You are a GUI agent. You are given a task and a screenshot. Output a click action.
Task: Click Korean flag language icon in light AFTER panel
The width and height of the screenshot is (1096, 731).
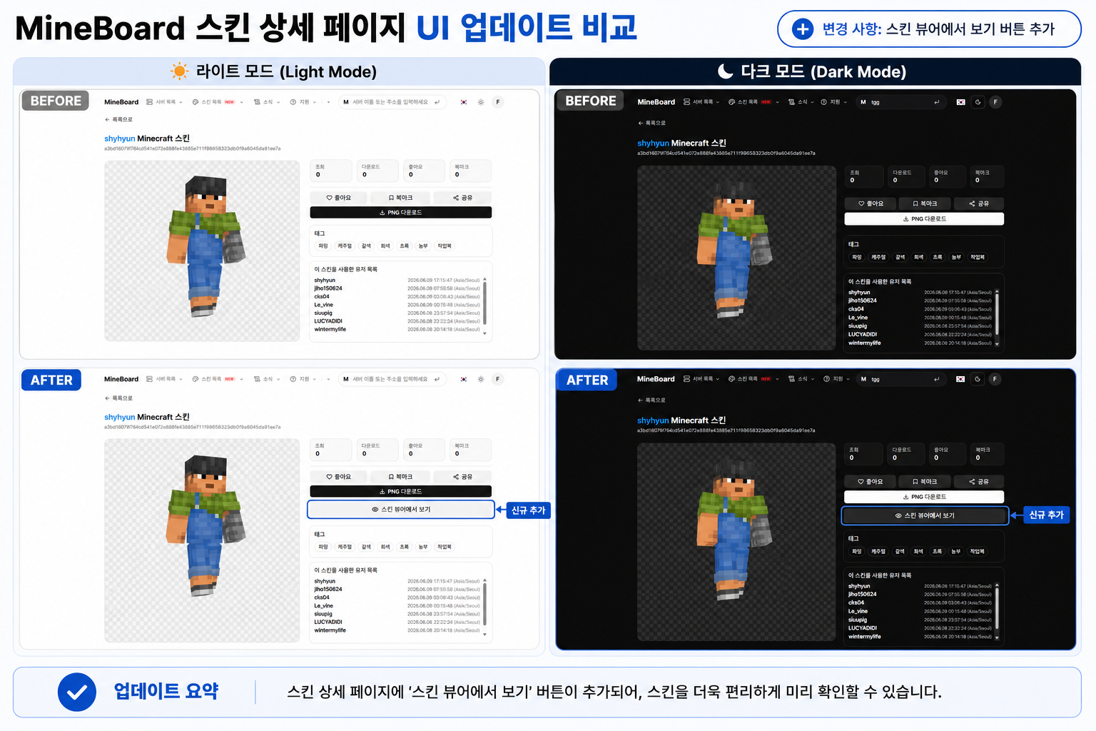pos(464,379)
